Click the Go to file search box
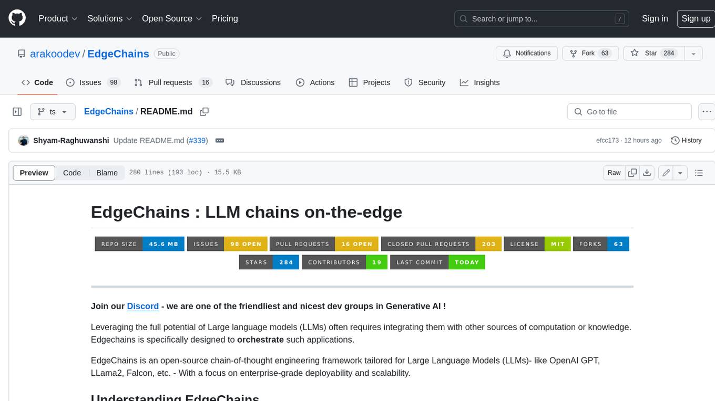Viewport: 715px width, 401px height. click(x=629, y=112)
